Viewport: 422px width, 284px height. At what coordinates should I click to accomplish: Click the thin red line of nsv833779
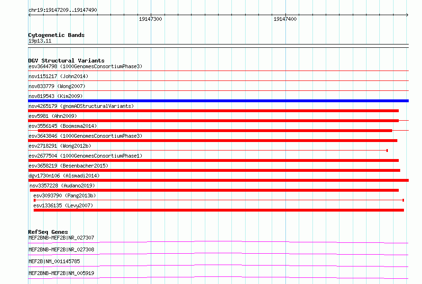click(218, 90)
